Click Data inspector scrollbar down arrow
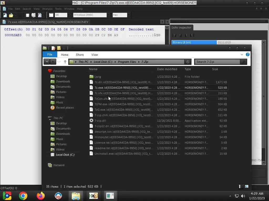269x201 pixels. pos(264,163)
